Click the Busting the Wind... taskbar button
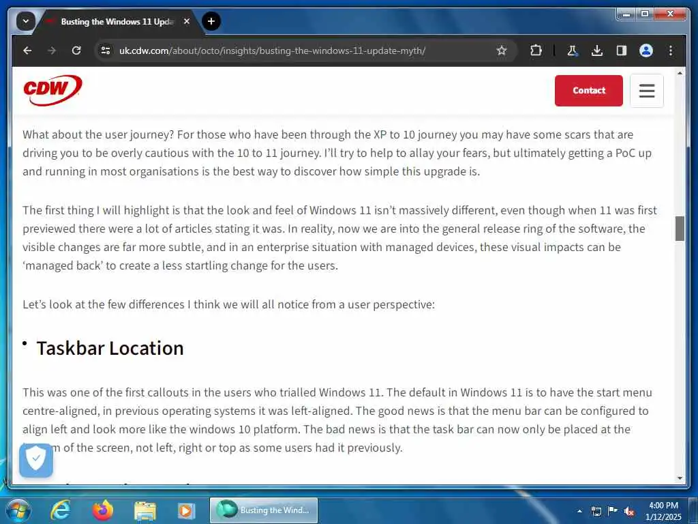This screenshot has height=524, width=698. (x=264, y=510)
